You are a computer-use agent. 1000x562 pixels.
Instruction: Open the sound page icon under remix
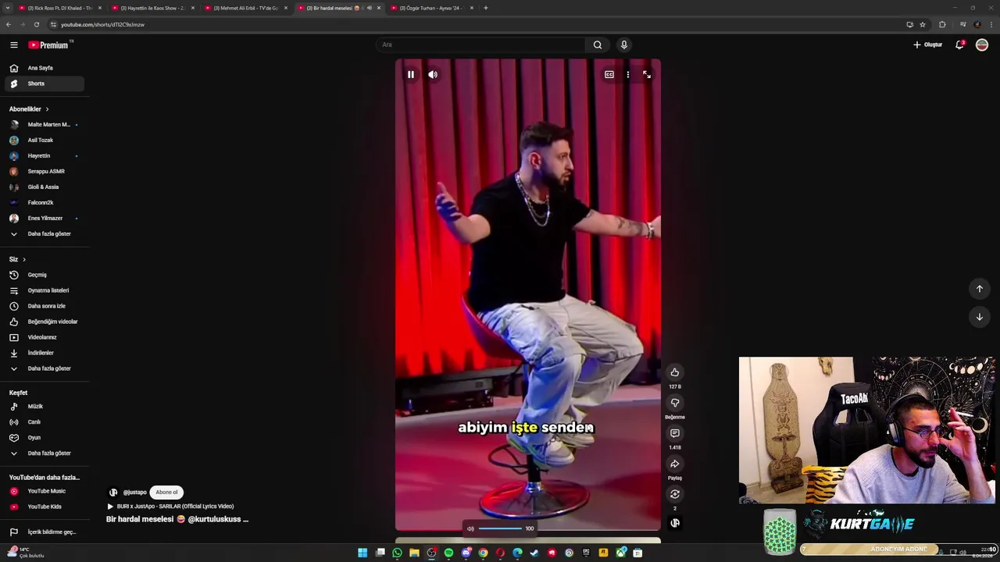pyautogui.click(x=675, y=523)
